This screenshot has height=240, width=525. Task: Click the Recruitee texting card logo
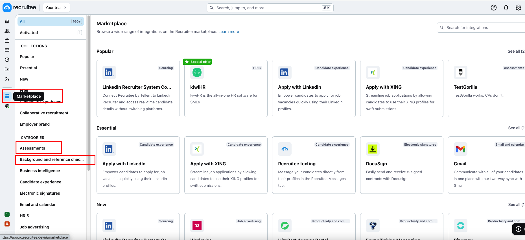[x=285, y=149]
